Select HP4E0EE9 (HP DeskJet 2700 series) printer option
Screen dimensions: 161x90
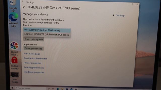click(x=47, y=30)
